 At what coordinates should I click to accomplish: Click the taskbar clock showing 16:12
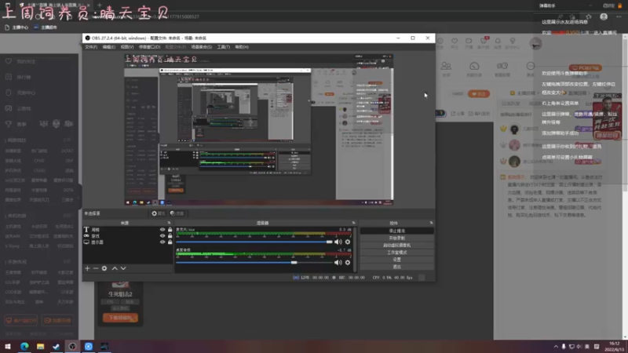pos(615,347)
